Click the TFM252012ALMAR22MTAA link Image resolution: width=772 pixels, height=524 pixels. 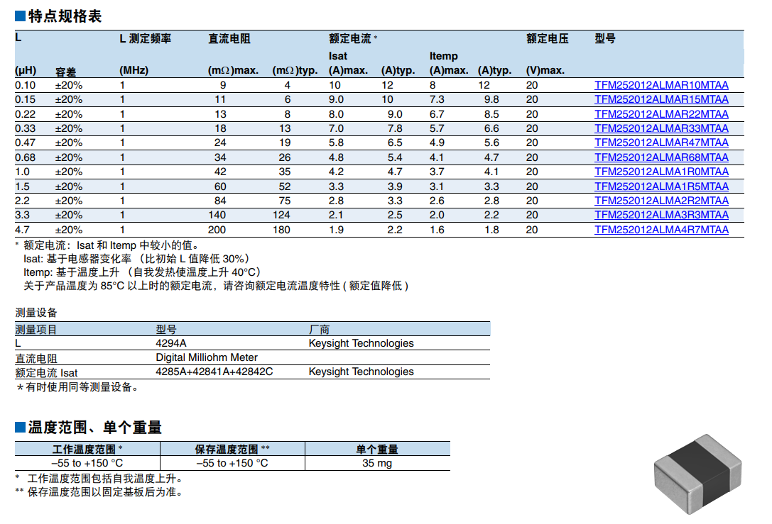[x=661, y=114]
